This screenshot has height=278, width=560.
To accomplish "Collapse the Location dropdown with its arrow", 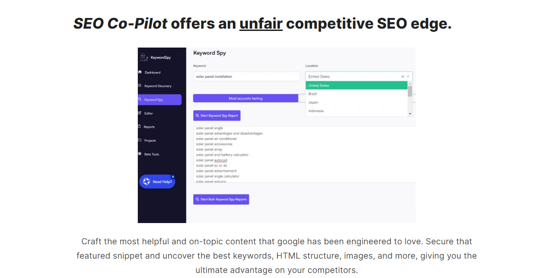I will 409,76.
